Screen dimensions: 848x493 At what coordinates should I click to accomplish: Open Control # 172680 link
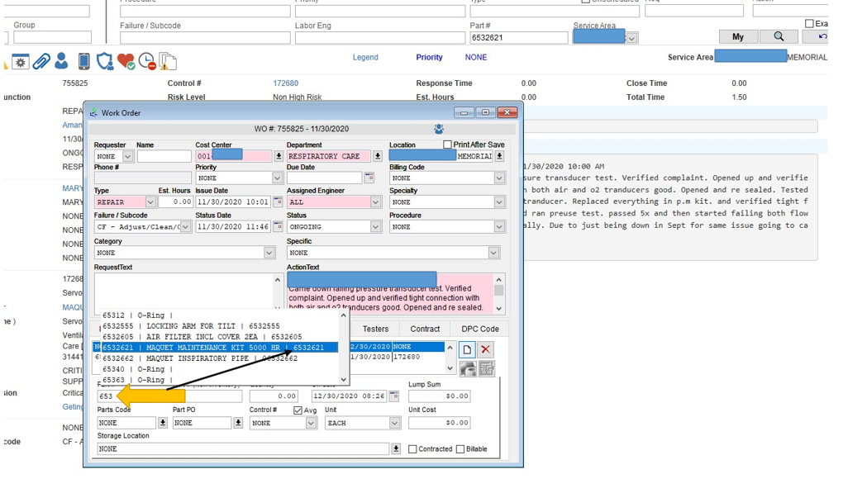tap(285, 83)
